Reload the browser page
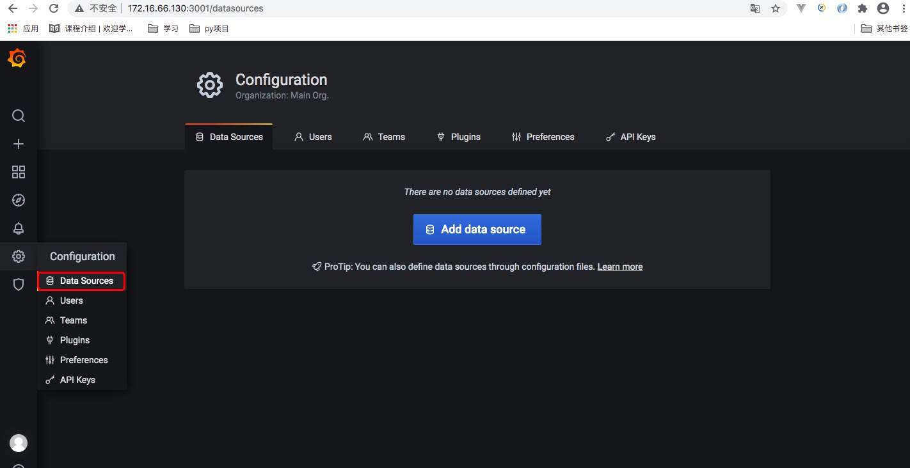This screenshot has height=468, width=910. 54,8
